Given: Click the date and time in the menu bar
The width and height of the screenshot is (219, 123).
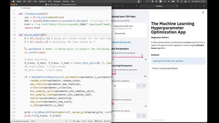Looking at the screenshot, I should [198, 1].
